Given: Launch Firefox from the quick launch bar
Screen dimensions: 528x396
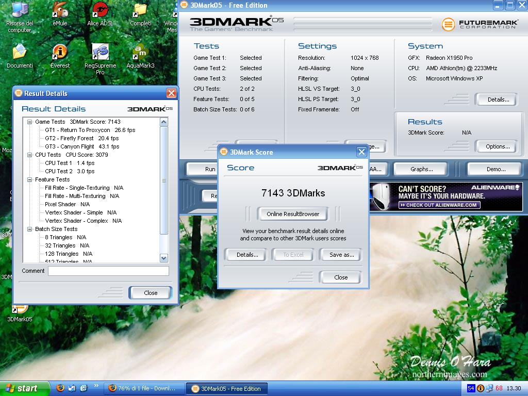Looking at the screenshot, I should [x=60, y=388].
